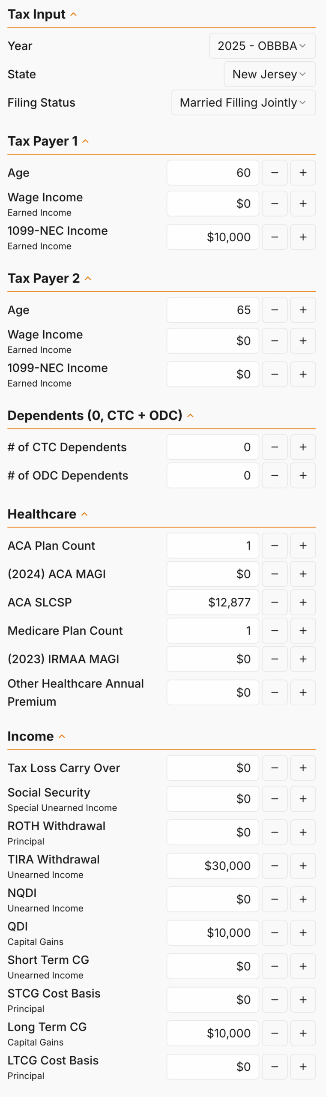This screenshot has height=1097, width=326.
Task: Increase QDI Capital Gains value
Action: (303, 932)
